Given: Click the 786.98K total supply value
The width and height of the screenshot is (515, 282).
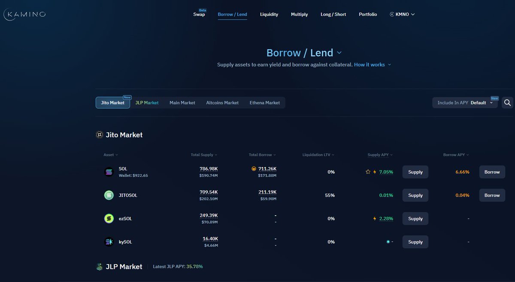Looking at the screenshot, I should tap(209, 169).
